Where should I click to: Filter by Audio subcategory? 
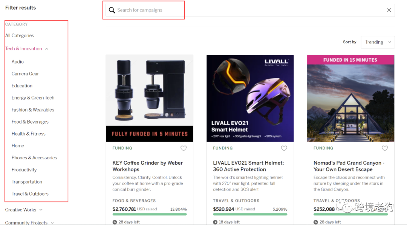click(x=18, y=62)
